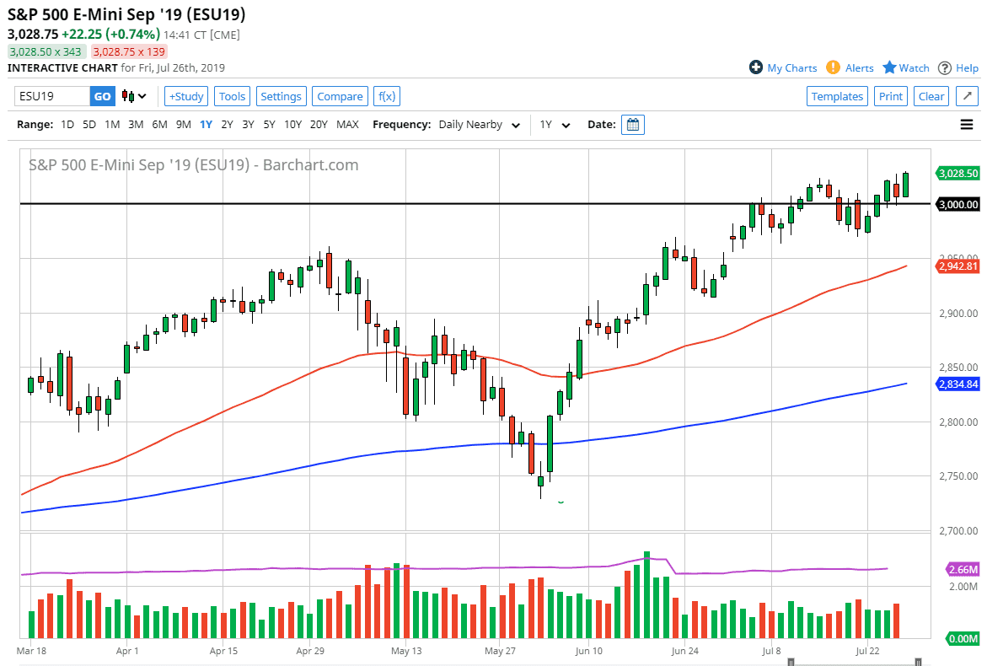Open the chart hamburger menu icon

pyautogui.click(x=966, y=124)
